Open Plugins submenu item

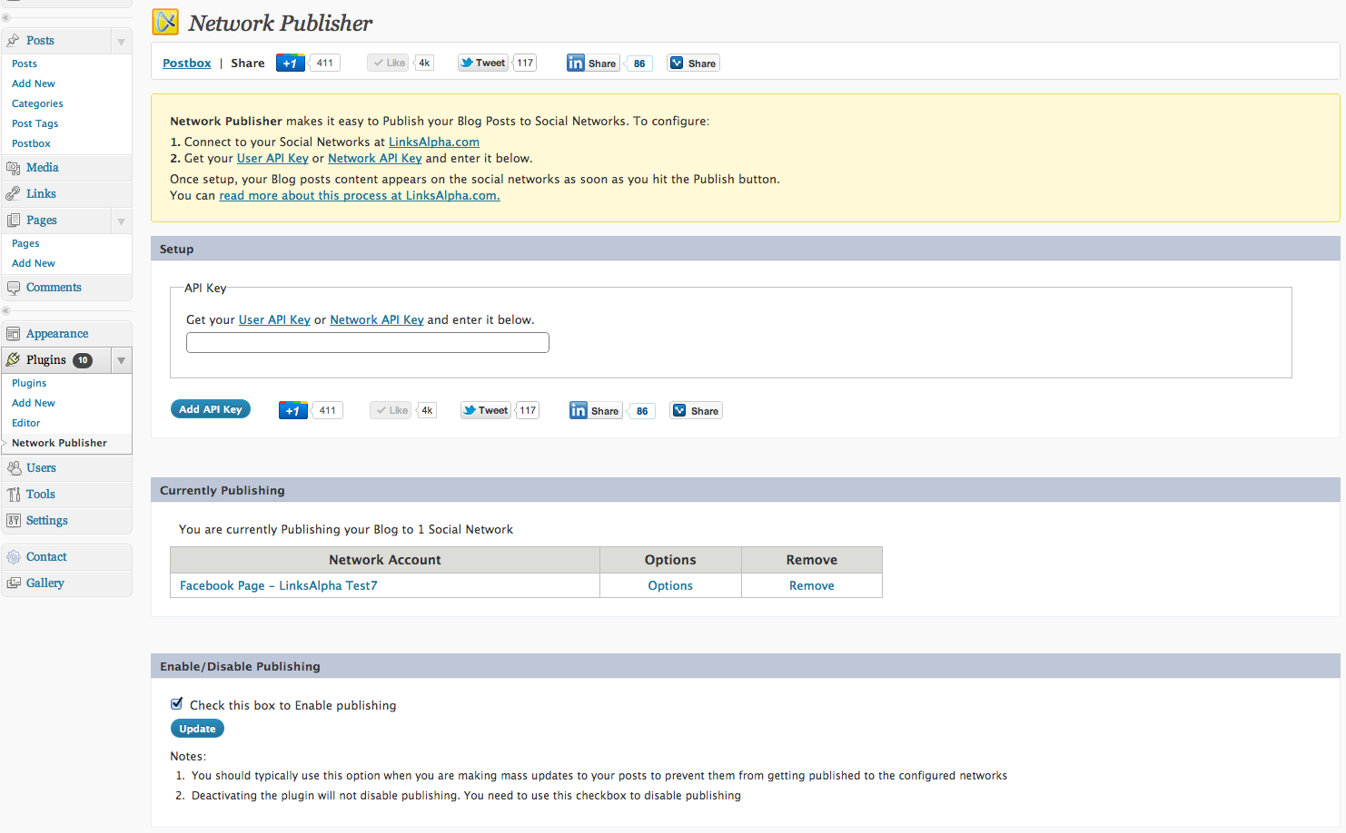click(x=29, y=383)
